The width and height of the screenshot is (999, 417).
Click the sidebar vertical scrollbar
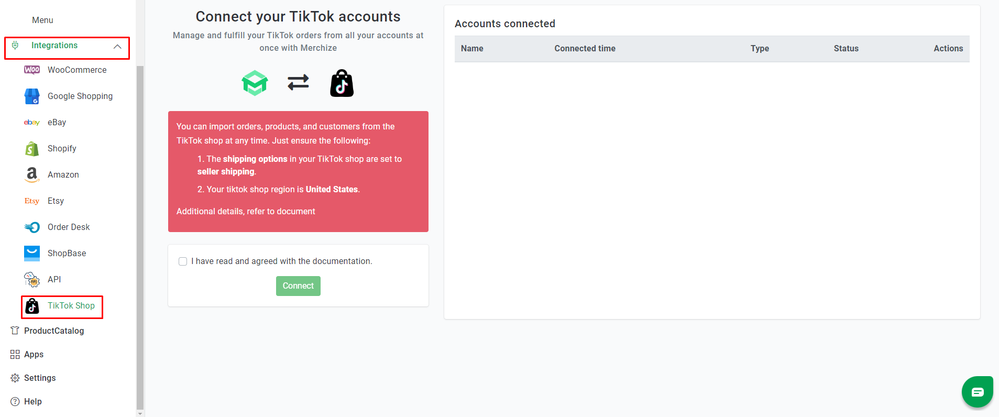pos(140,238)
